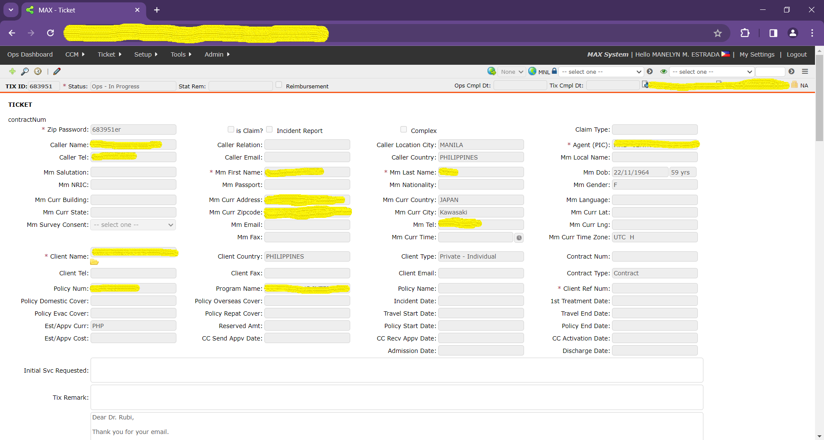Open the Admin menu
Viewport: 824px width, 440px height.
(x=217, y=54)
